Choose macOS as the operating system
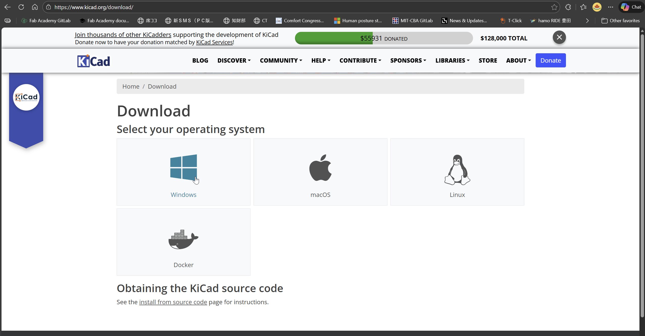This screenshot has width=645, height=336. coord(320,172)
